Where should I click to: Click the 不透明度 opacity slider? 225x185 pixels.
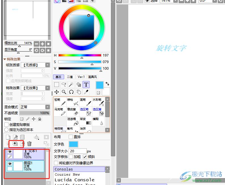point(35,113)
